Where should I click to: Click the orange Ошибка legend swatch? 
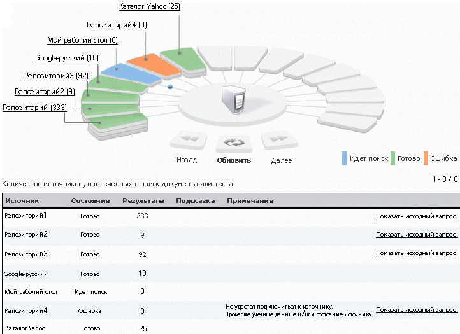point(426,158)
